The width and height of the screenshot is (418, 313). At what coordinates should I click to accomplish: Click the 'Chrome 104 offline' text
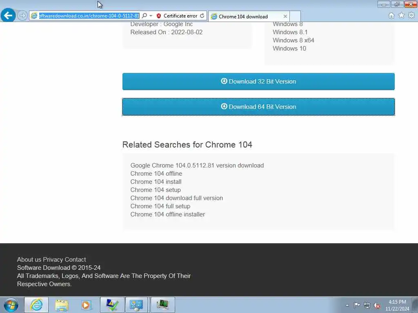tap(156, 174)
